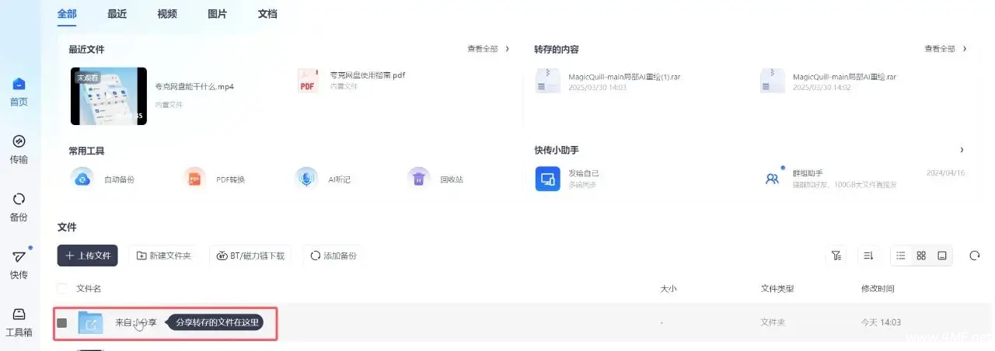995x351 pixels.
Task: Open the sort order options
Action: point(868,255)
